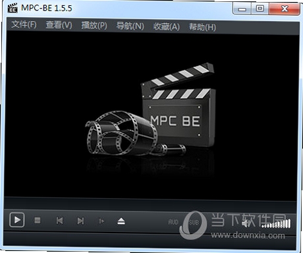Close the MPC-BE 1.5.5 window

click(285, 9)
